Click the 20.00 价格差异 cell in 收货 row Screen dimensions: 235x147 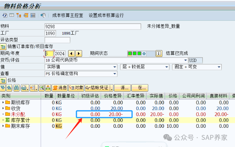tap(117, 109)
